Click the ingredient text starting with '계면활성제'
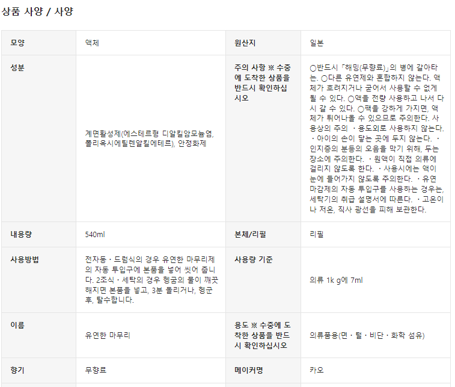455x387 pixels. click(150, 138)
